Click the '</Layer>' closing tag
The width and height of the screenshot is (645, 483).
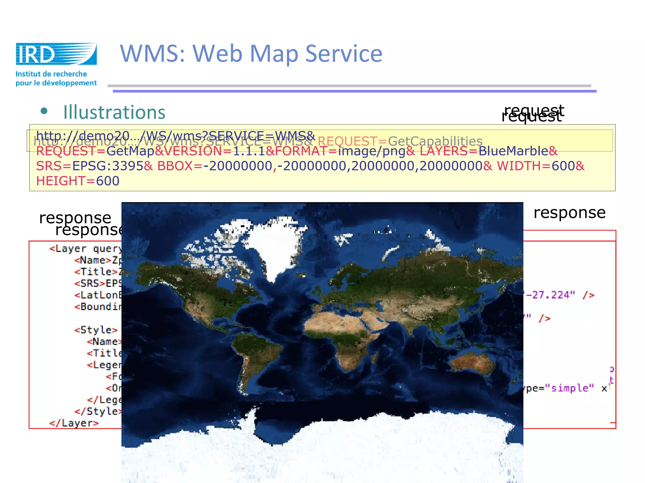coord(74,423)
